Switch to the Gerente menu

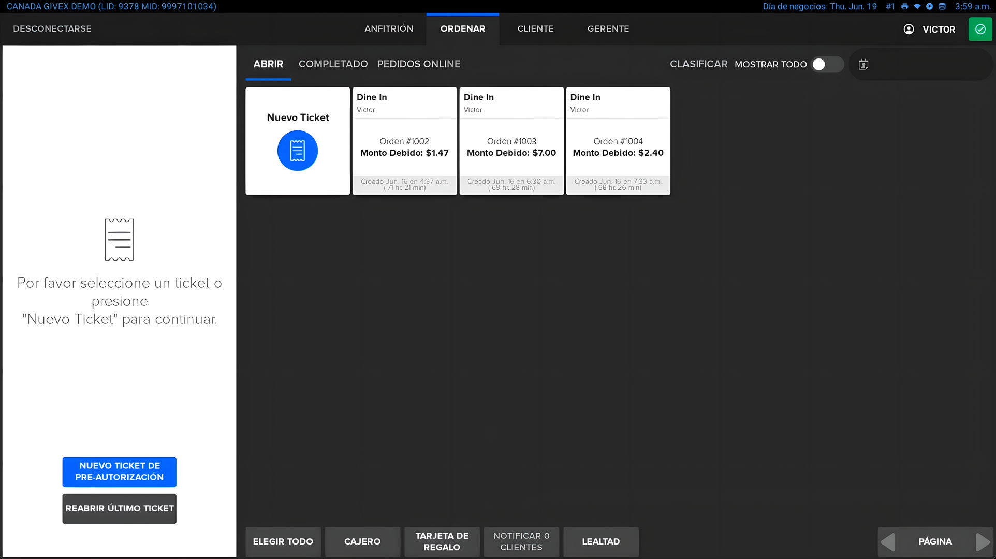(608, 29)
